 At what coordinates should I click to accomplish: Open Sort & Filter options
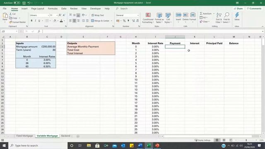click(x=219, y=18)
